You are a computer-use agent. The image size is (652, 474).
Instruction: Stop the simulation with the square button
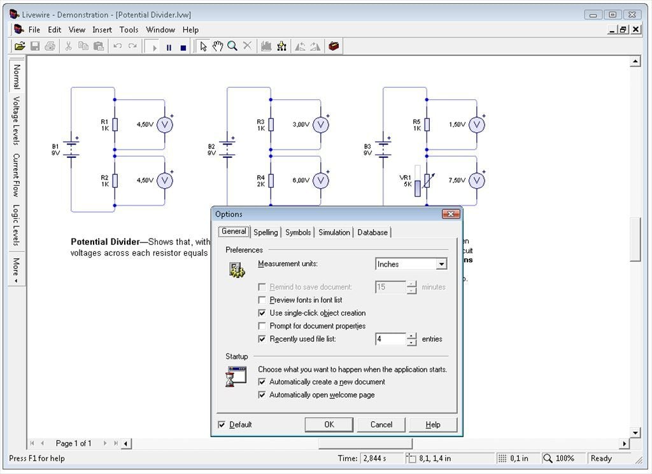[183, 47]
